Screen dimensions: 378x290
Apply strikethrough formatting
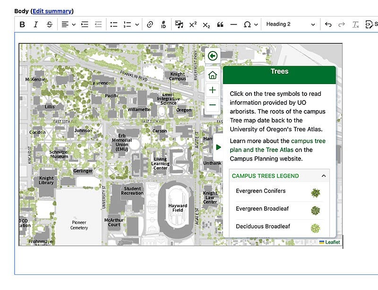pyautogui.click(x=50, y=25)
